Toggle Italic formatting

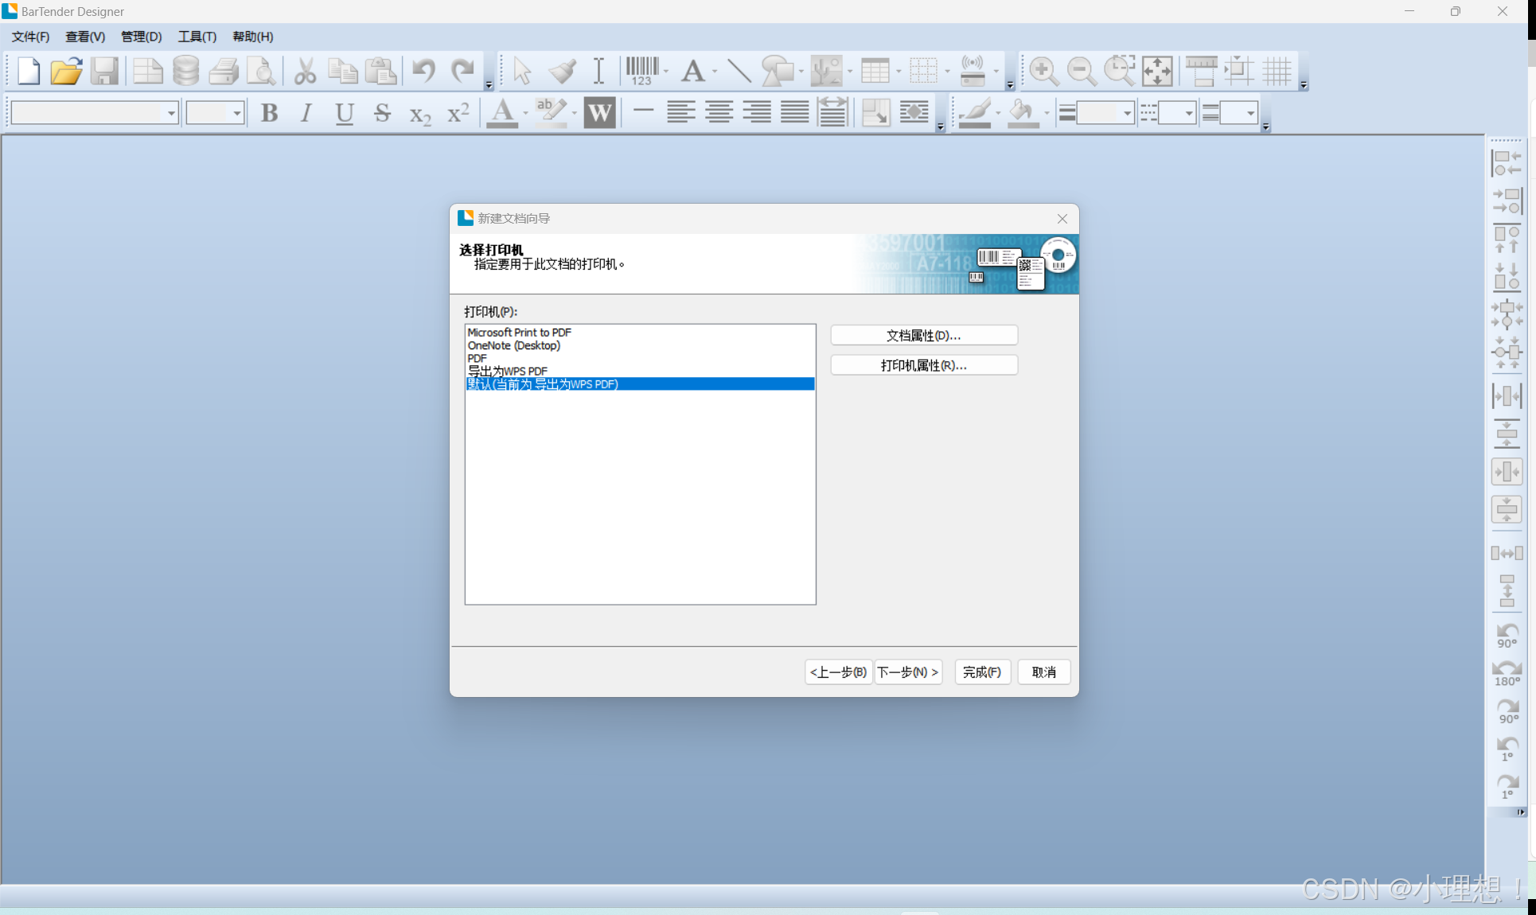coord(306,113)
